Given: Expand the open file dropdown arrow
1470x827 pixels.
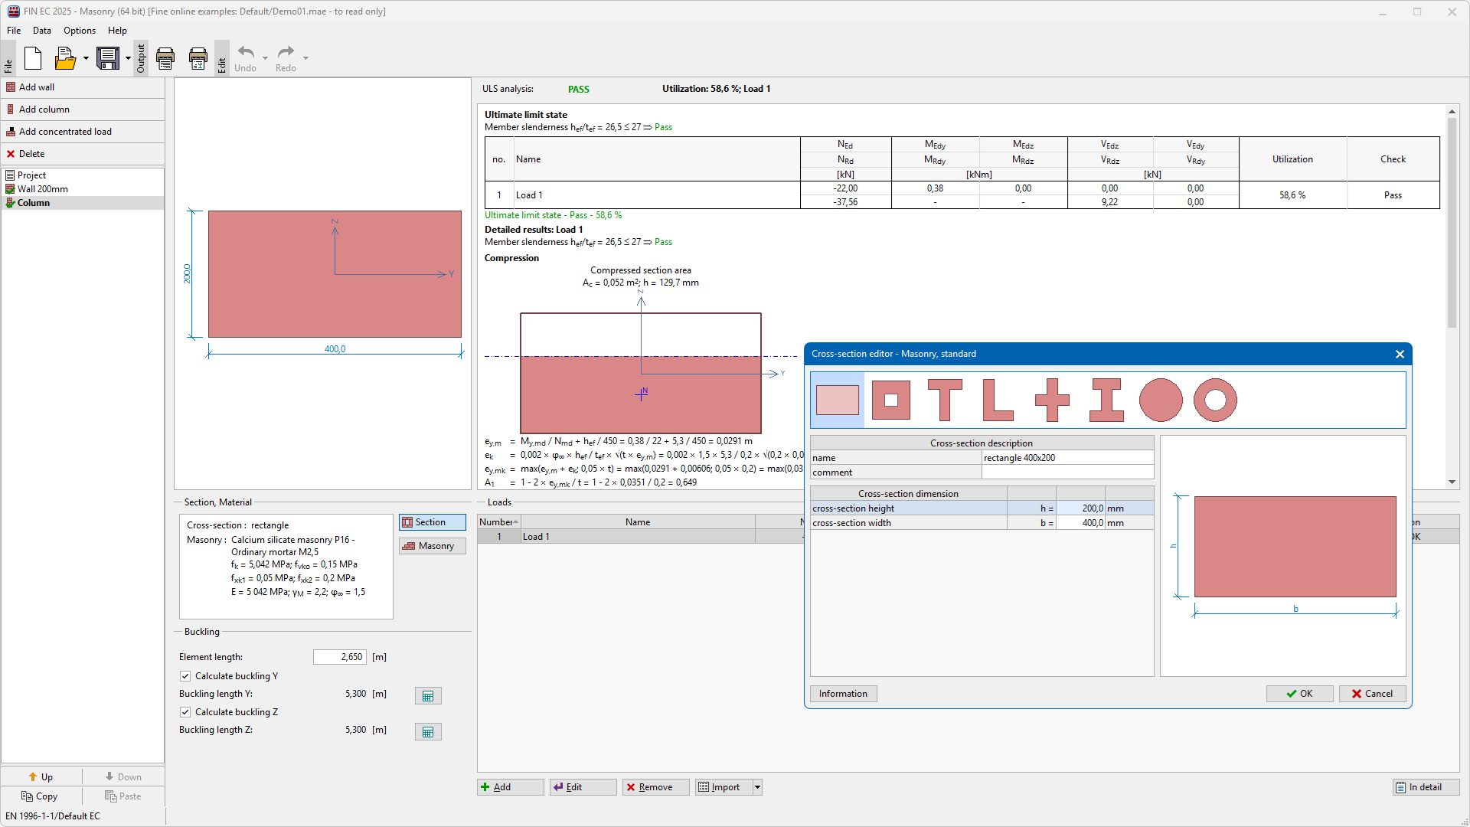Looking at the screenshot, I should 86,58.
